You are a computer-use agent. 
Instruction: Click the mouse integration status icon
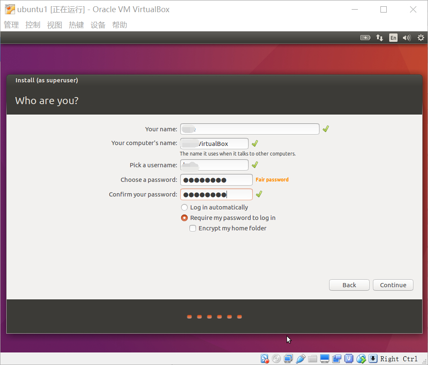tap(361, 358)
